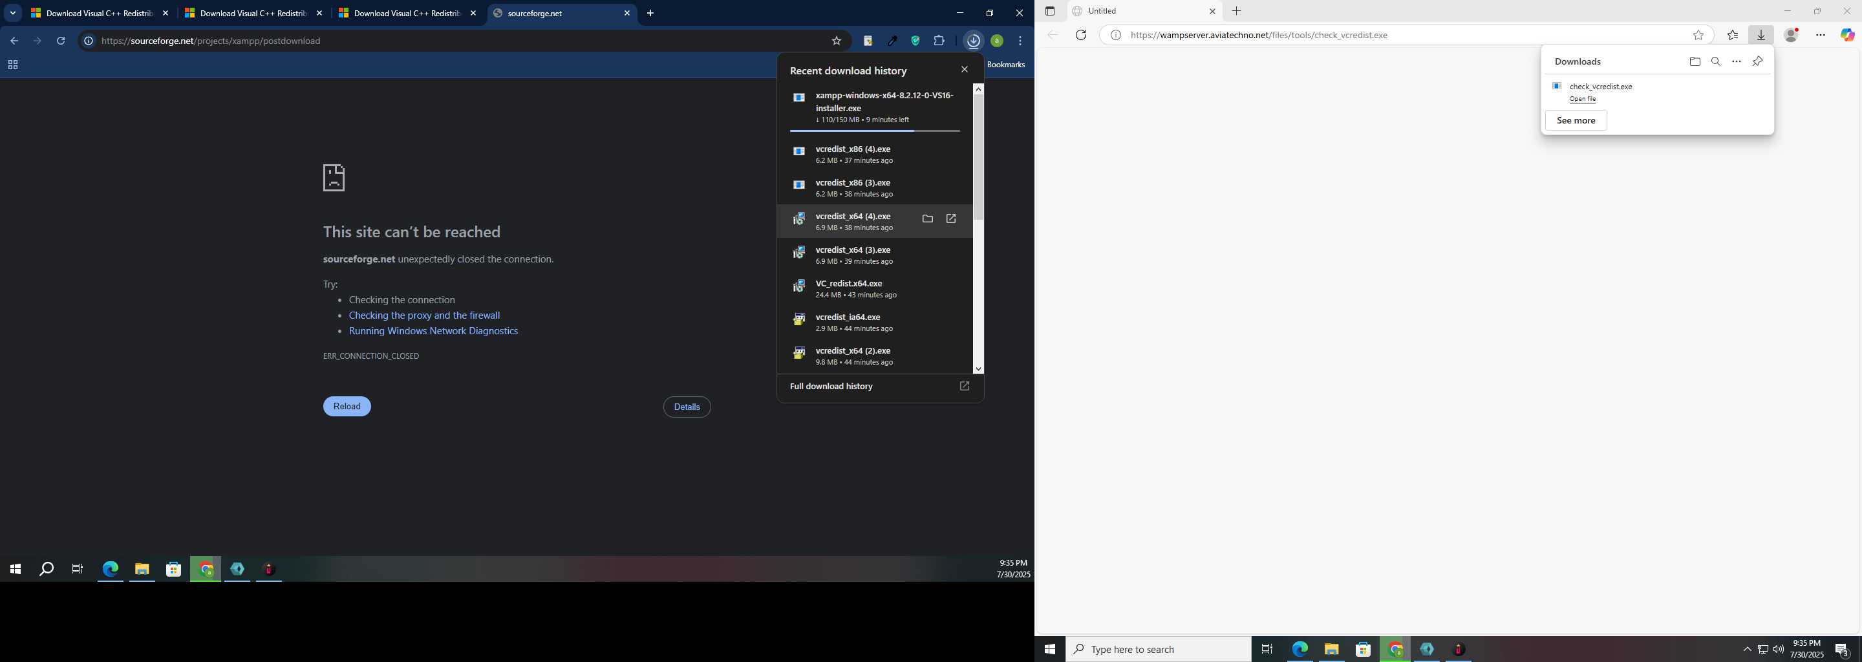This screenshot has height=662, width=1862.
Task: Open the volume icon in the system tray
Action: (1778, 649)
